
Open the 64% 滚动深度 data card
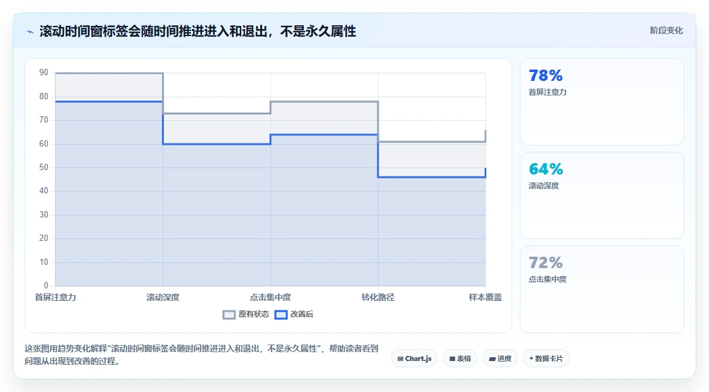pos(602,195)
